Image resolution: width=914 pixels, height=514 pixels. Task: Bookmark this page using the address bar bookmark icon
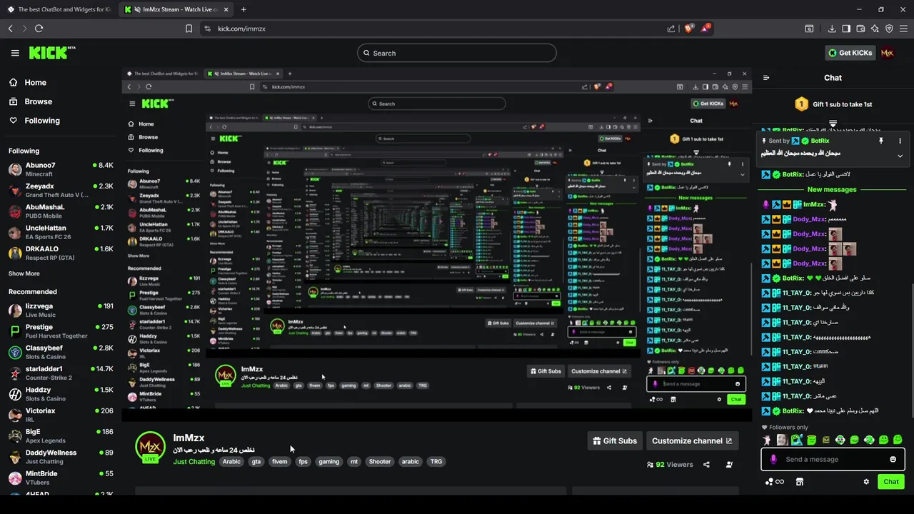(189, 29)
